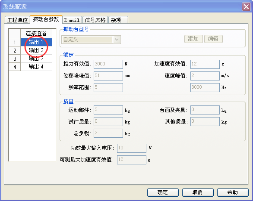Open the 振动台型号 自定义 dropdown
The height and width of the screenshot is (201, 253).
tap(91, 40)
